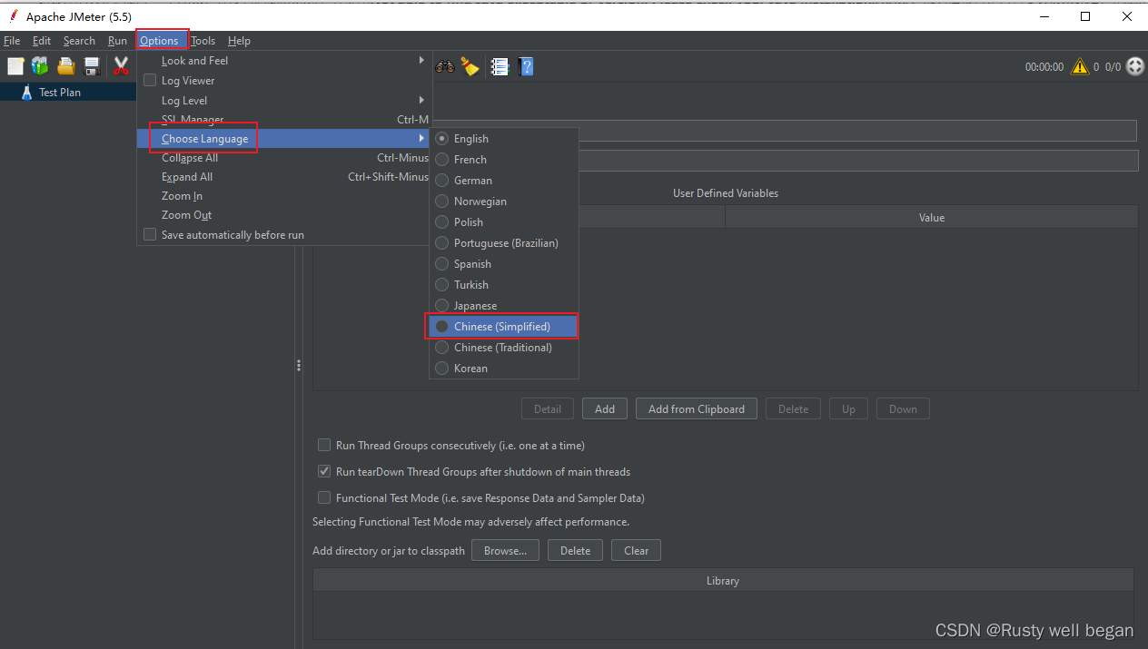Click the Help question mark icon
Screen dimensions: 1148x649
tap(526, 66)
